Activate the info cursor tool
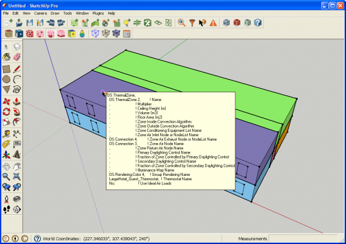 [203, 22]
